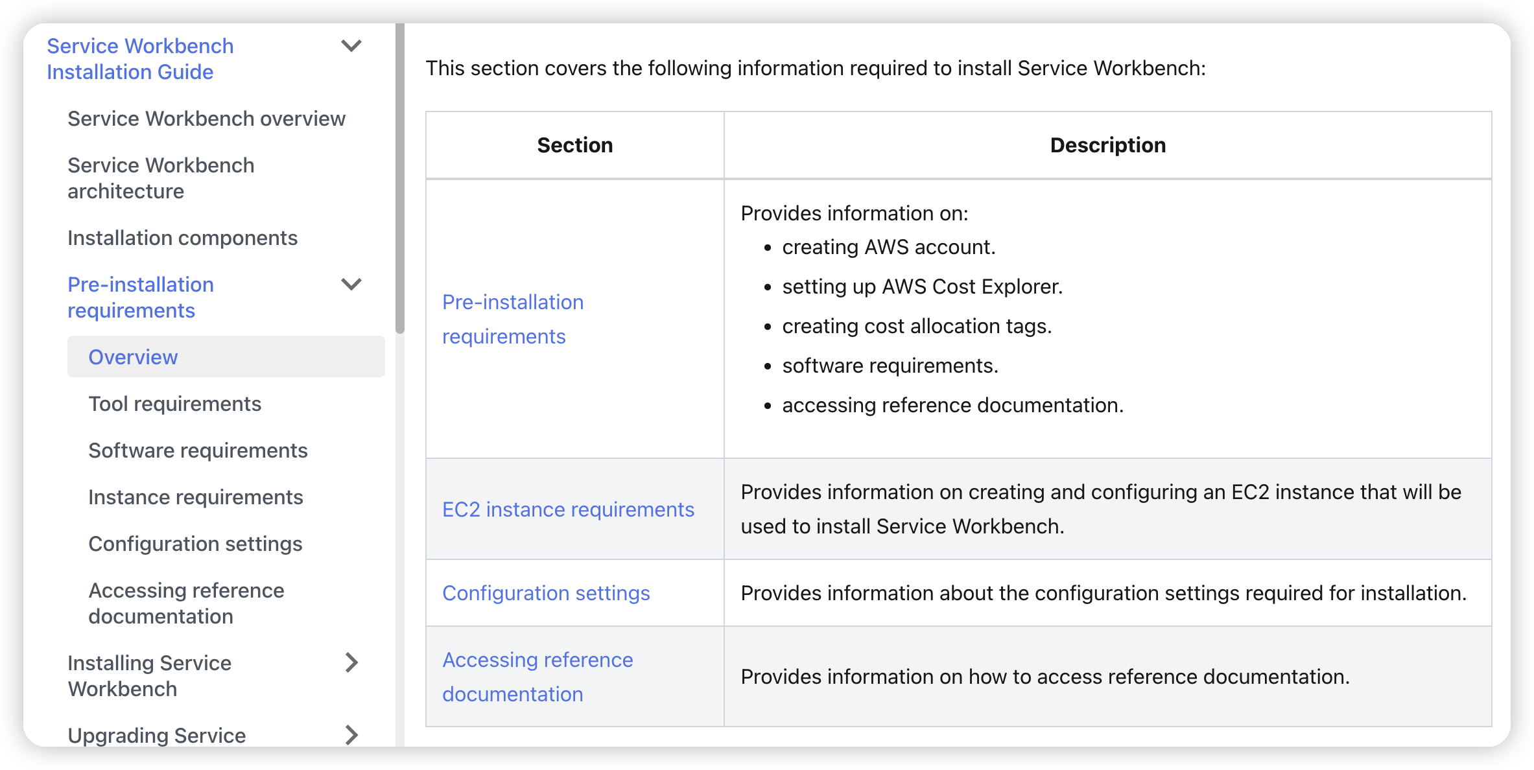Select Accessing reference documentation in the sidebar
1534x770 pixels.
click(186, 603)
